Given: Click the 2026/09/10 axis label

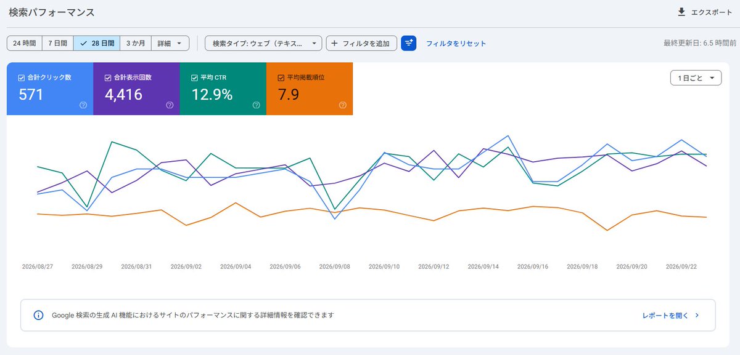Looking at the screenshot, I should (x=384, y=267).
